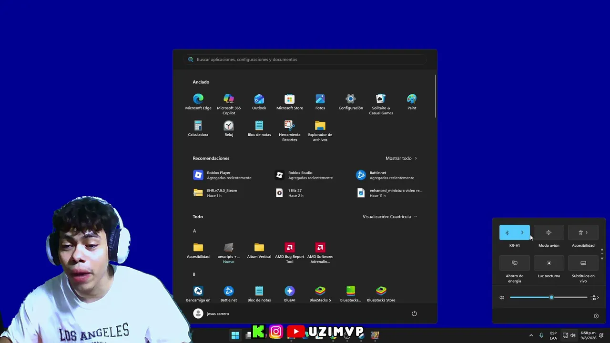Open jesus carrero user account menu
Screen dimensions: 610x343
click(211, 313)
